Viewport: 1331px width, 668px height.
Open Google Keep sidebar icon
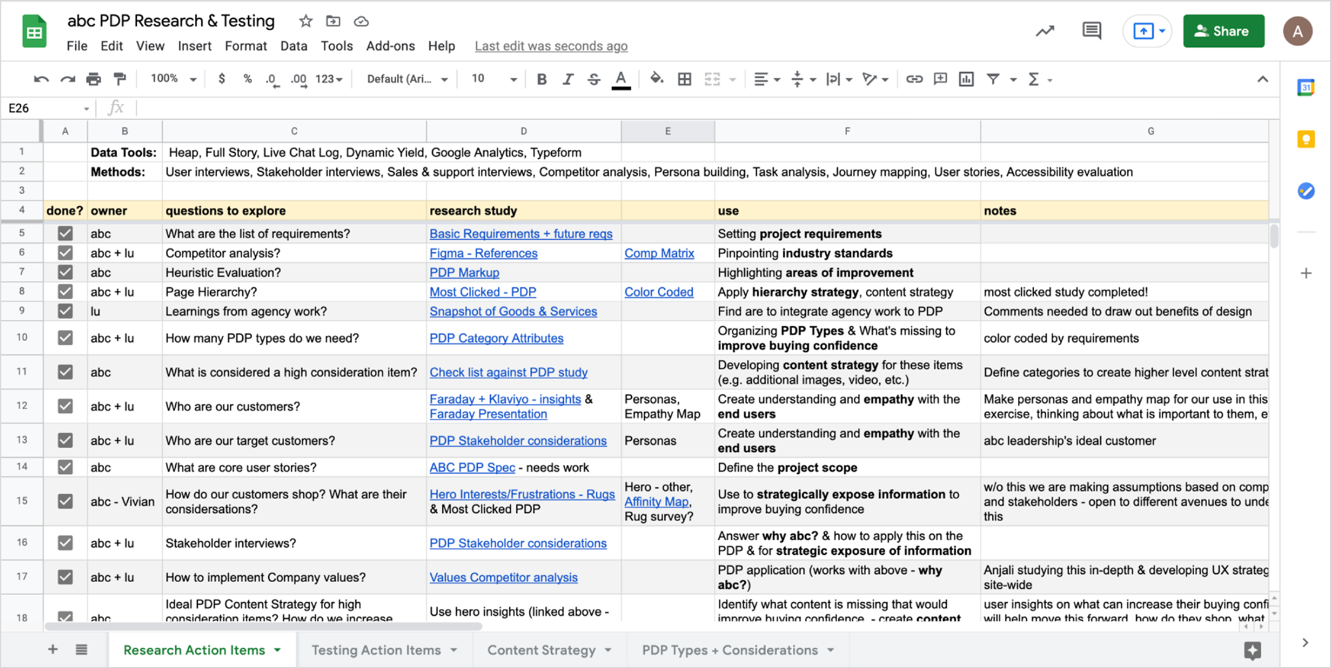click(1306, 139)
